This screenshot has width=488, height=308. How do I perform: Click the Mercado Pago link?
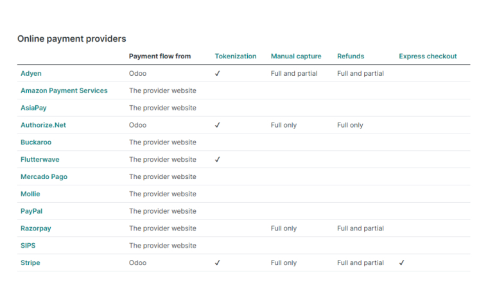(44, 176)
